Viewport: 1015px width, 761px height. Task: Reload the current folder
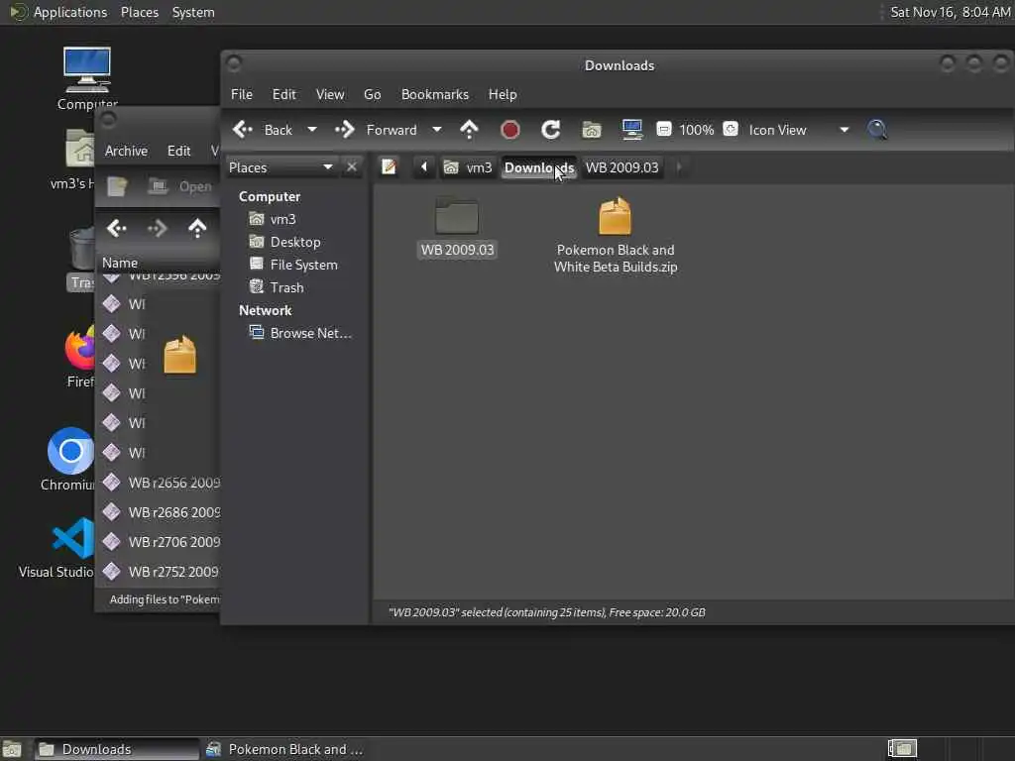550,130
